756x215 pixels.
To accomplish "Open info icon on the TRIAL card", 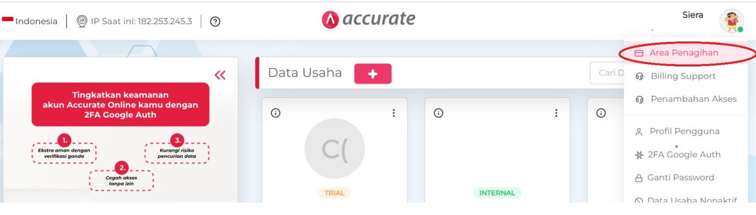I will 276,113.
